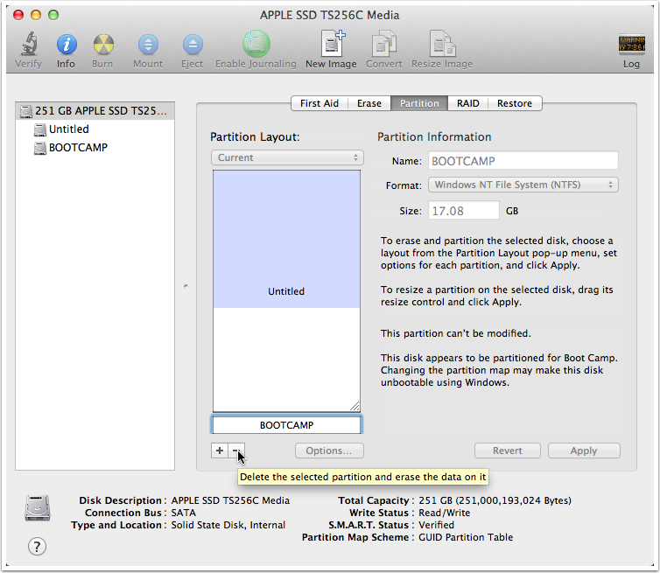Screen dimensions: 660x573
Task: Click the Convert toolbar icon
Action: 384,44
